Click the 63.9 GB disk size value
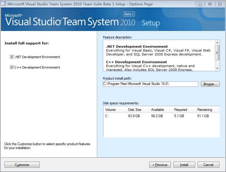Screen dimensions: 226x172 [134, 116]
